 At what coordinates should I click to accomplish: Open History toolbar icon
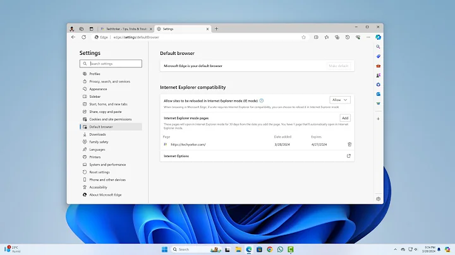348,37
